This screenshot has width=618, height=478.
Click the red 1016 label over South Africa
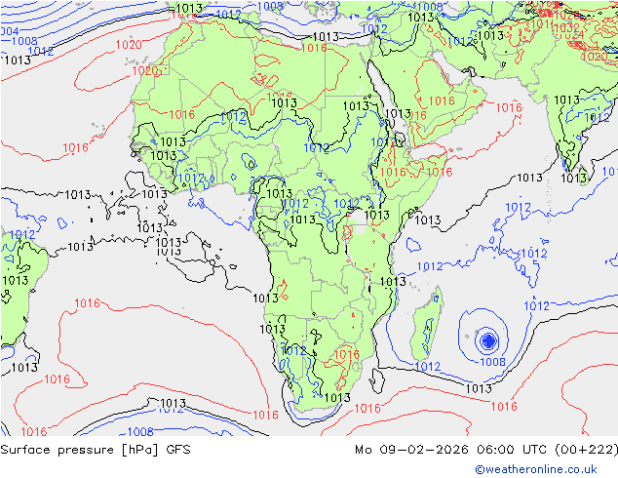tap(347, 354)
